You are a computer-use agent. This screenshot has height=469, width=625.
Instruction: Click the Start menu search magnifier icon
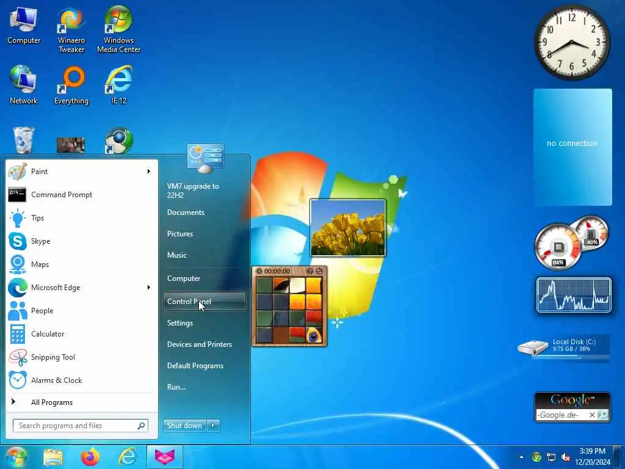coord(141,426)
